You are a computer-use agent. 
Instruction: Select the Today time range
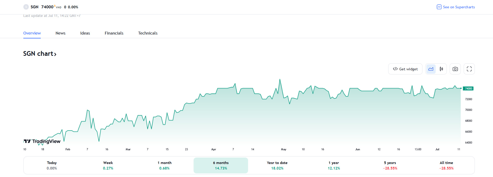[52, 165]
